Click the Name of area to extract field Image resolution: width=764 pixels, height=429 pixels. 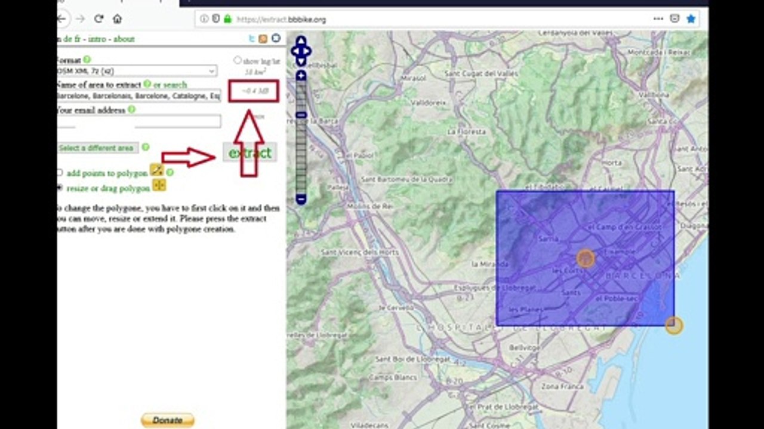[x=139, y=96]
